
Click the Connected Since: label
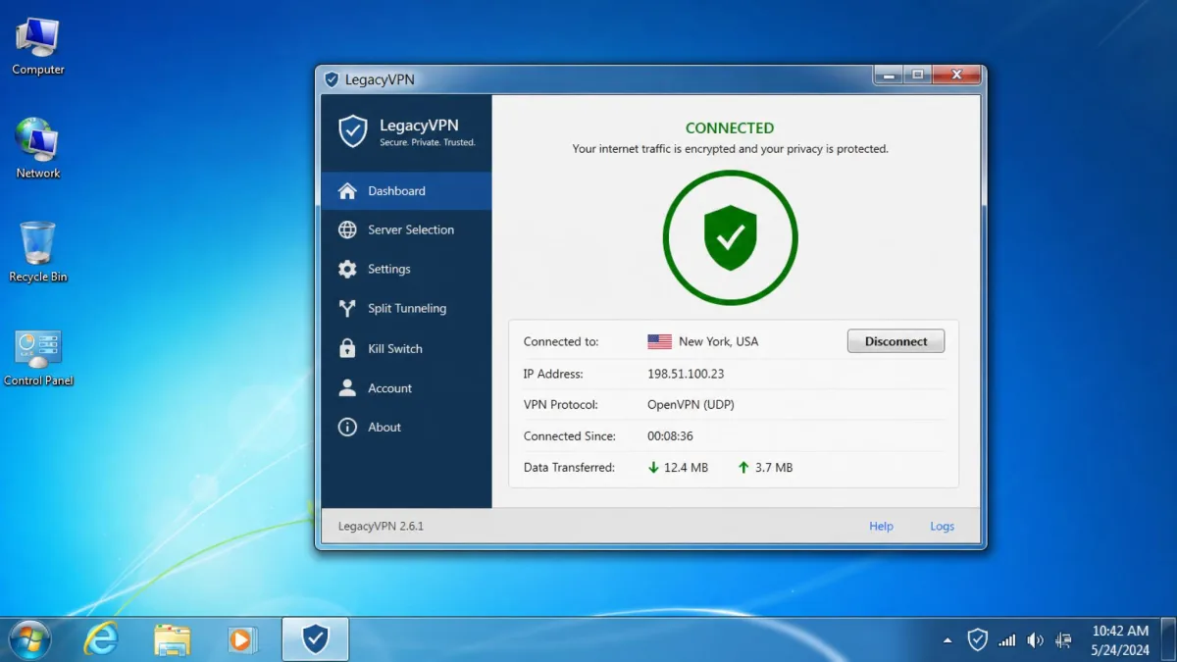point(570,436)
